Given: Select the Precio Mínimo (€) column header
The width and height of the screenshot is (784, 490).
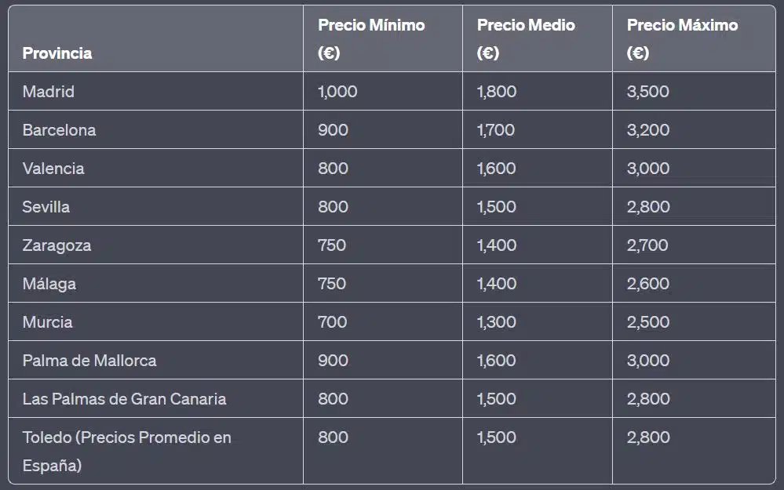Looking at the screenshot, I should pos(371,38).
